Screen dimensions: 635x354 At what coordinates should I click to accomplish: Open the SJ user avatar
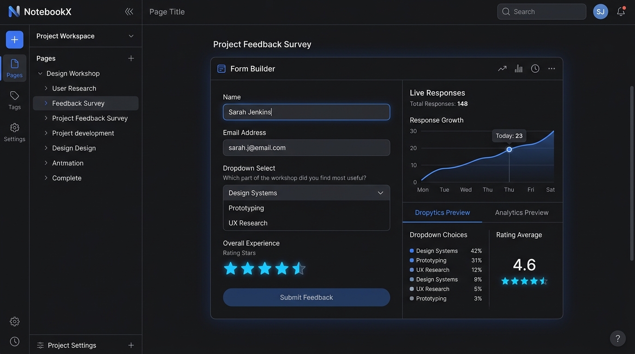[600, 12]
